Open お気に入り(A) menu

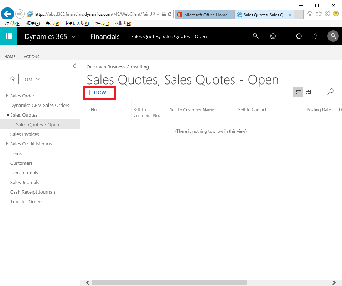(77, 24)
